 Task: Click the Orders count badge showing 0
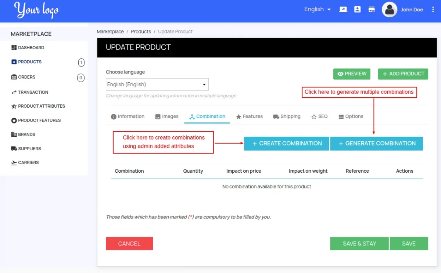pos(81,78)
